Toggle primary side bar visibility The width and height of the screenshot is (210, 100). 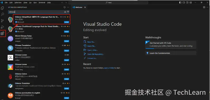point(180,3)
